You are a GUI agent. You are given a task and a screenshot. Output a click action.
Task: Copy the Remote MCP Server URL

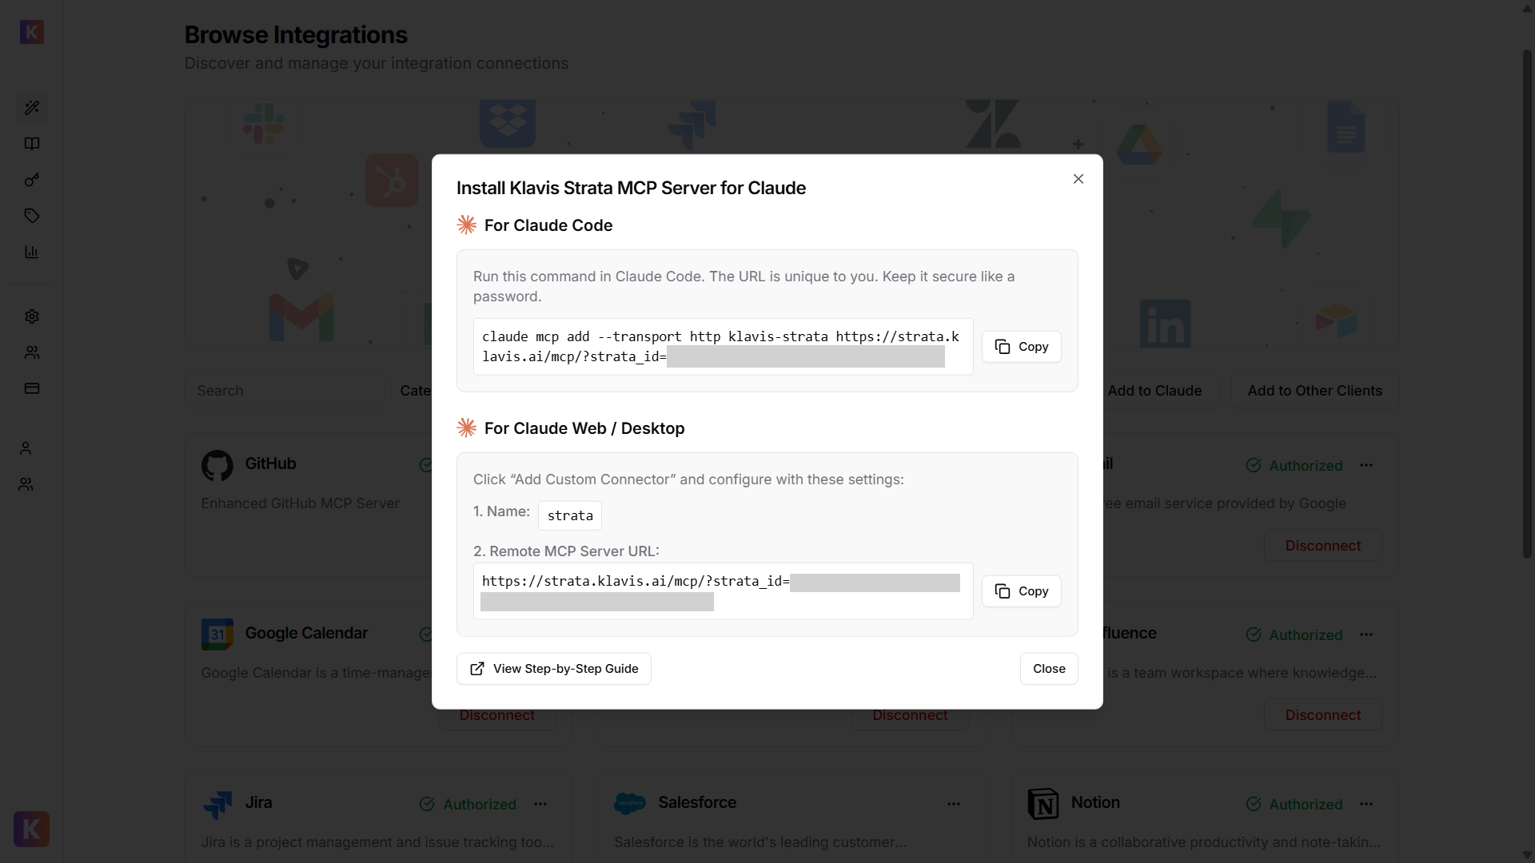tap(1021, 591)
